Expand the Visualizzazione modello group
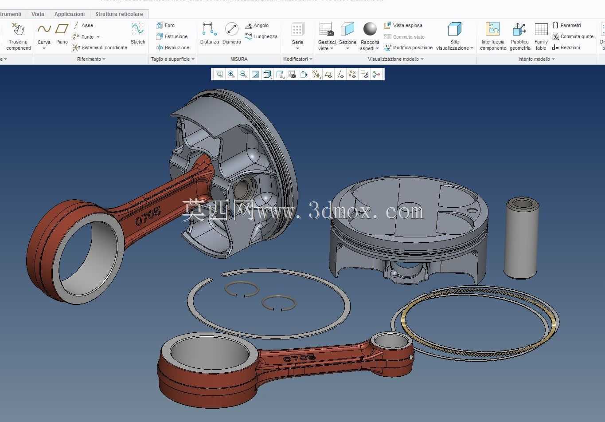The width and height of the screenshot is (605, 422). 396,59
